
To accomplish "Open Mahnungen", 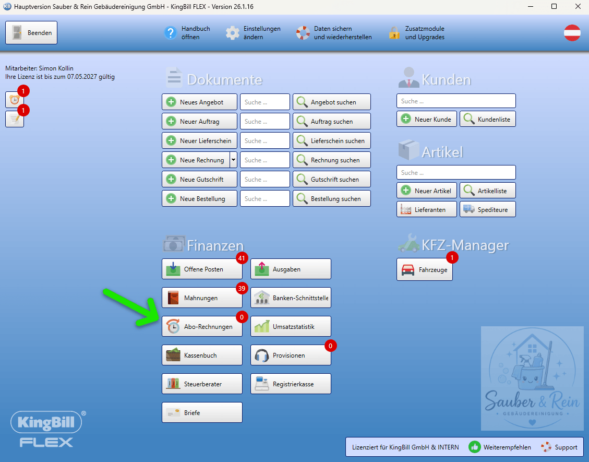I will (x=202, y=298).
